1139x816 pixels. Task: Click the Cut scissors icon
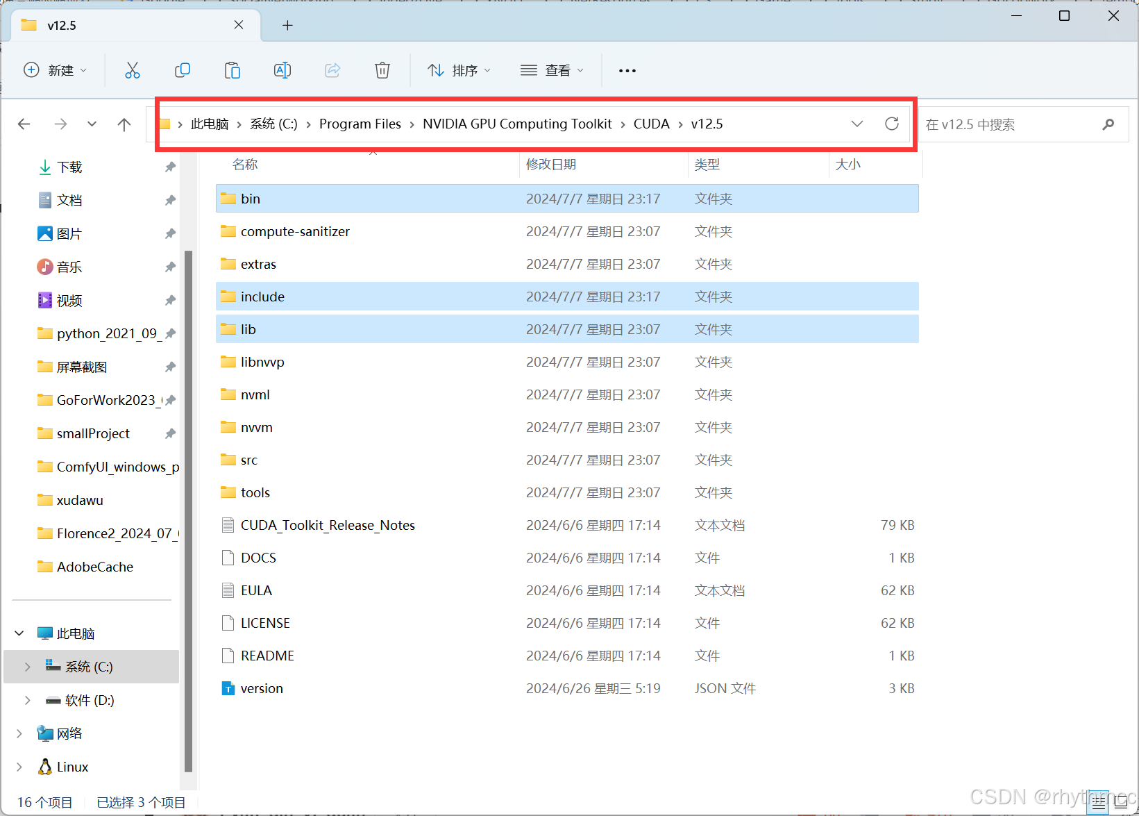133,70
